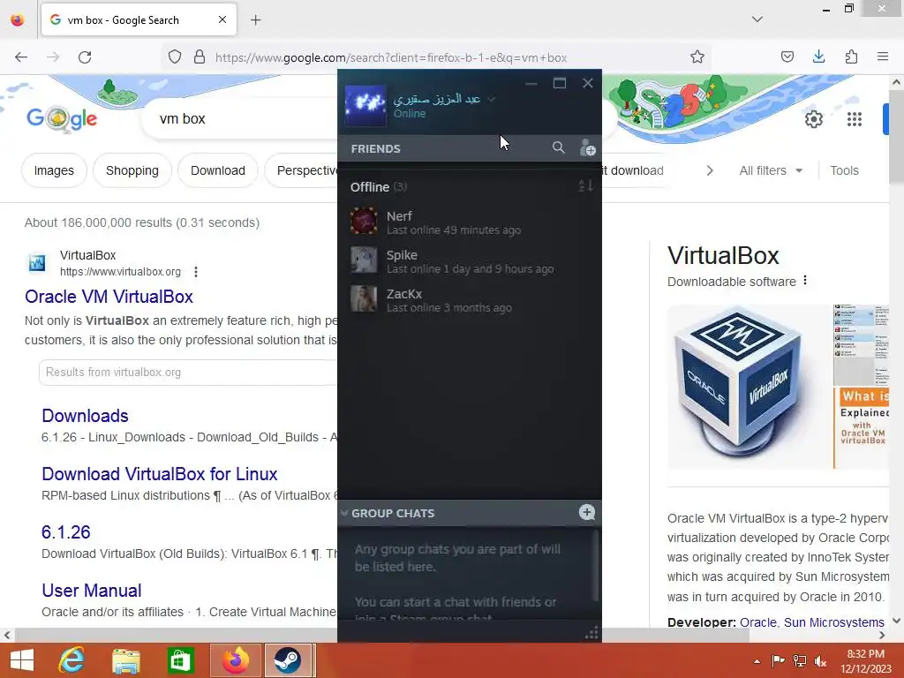Click the Results from virtualbox.org field

(x=189, y=373)
